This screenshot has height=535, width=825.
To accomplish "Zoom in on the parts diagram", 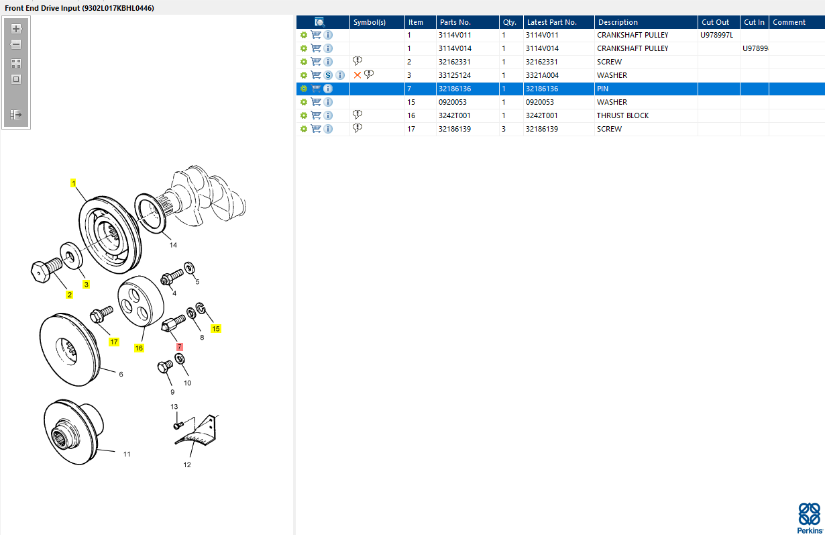I will [16, 29].
